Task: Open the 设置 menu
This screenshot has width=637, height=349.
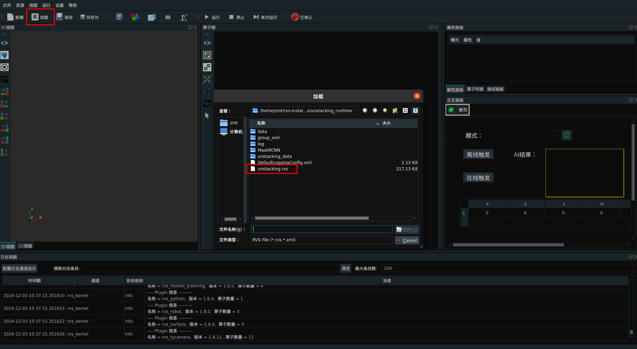Action: [60, 5]
